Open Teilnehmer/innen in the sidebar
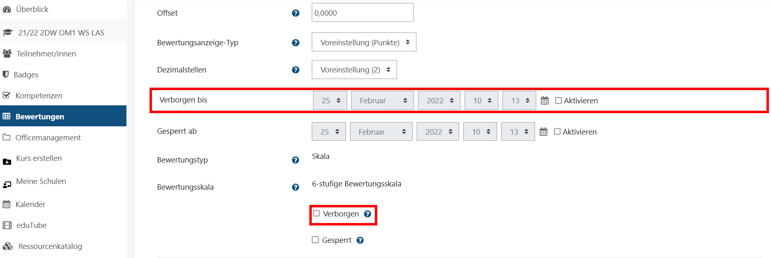The height and width of the screenshot is (258, 771). pyautogui.click(x=46, y=54)
